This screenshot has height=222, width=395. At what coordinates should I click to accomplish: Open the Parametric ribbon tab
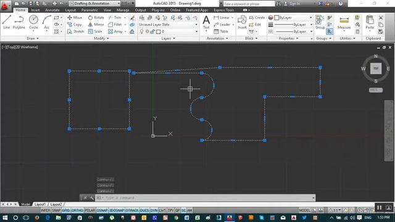[89, 10]
